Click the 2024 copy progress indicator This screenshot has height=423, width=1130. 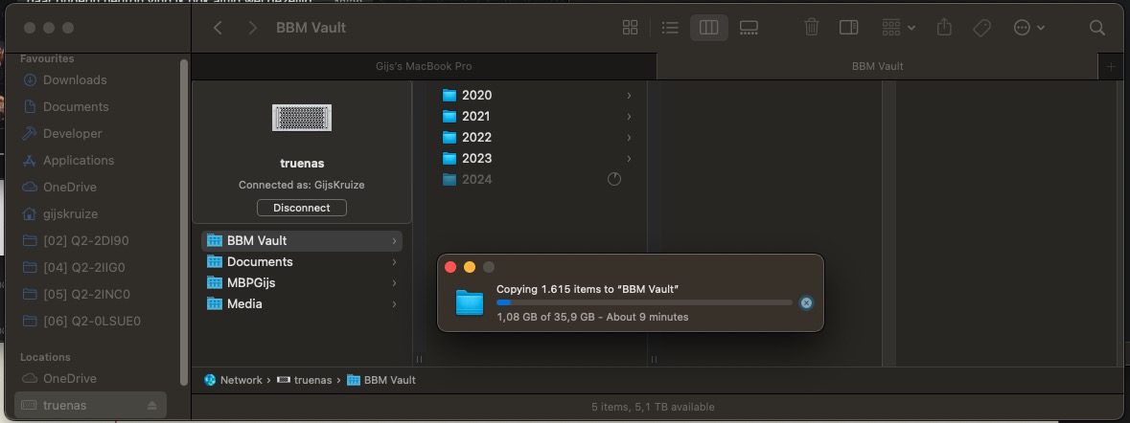click(614, 179)
